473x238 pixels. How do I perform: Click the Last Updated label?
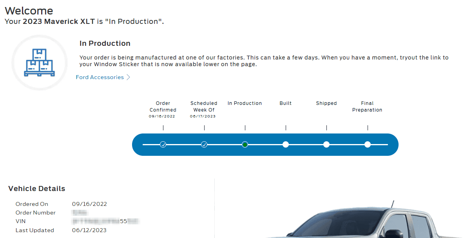pyautogui.click(x=35, y=230)
